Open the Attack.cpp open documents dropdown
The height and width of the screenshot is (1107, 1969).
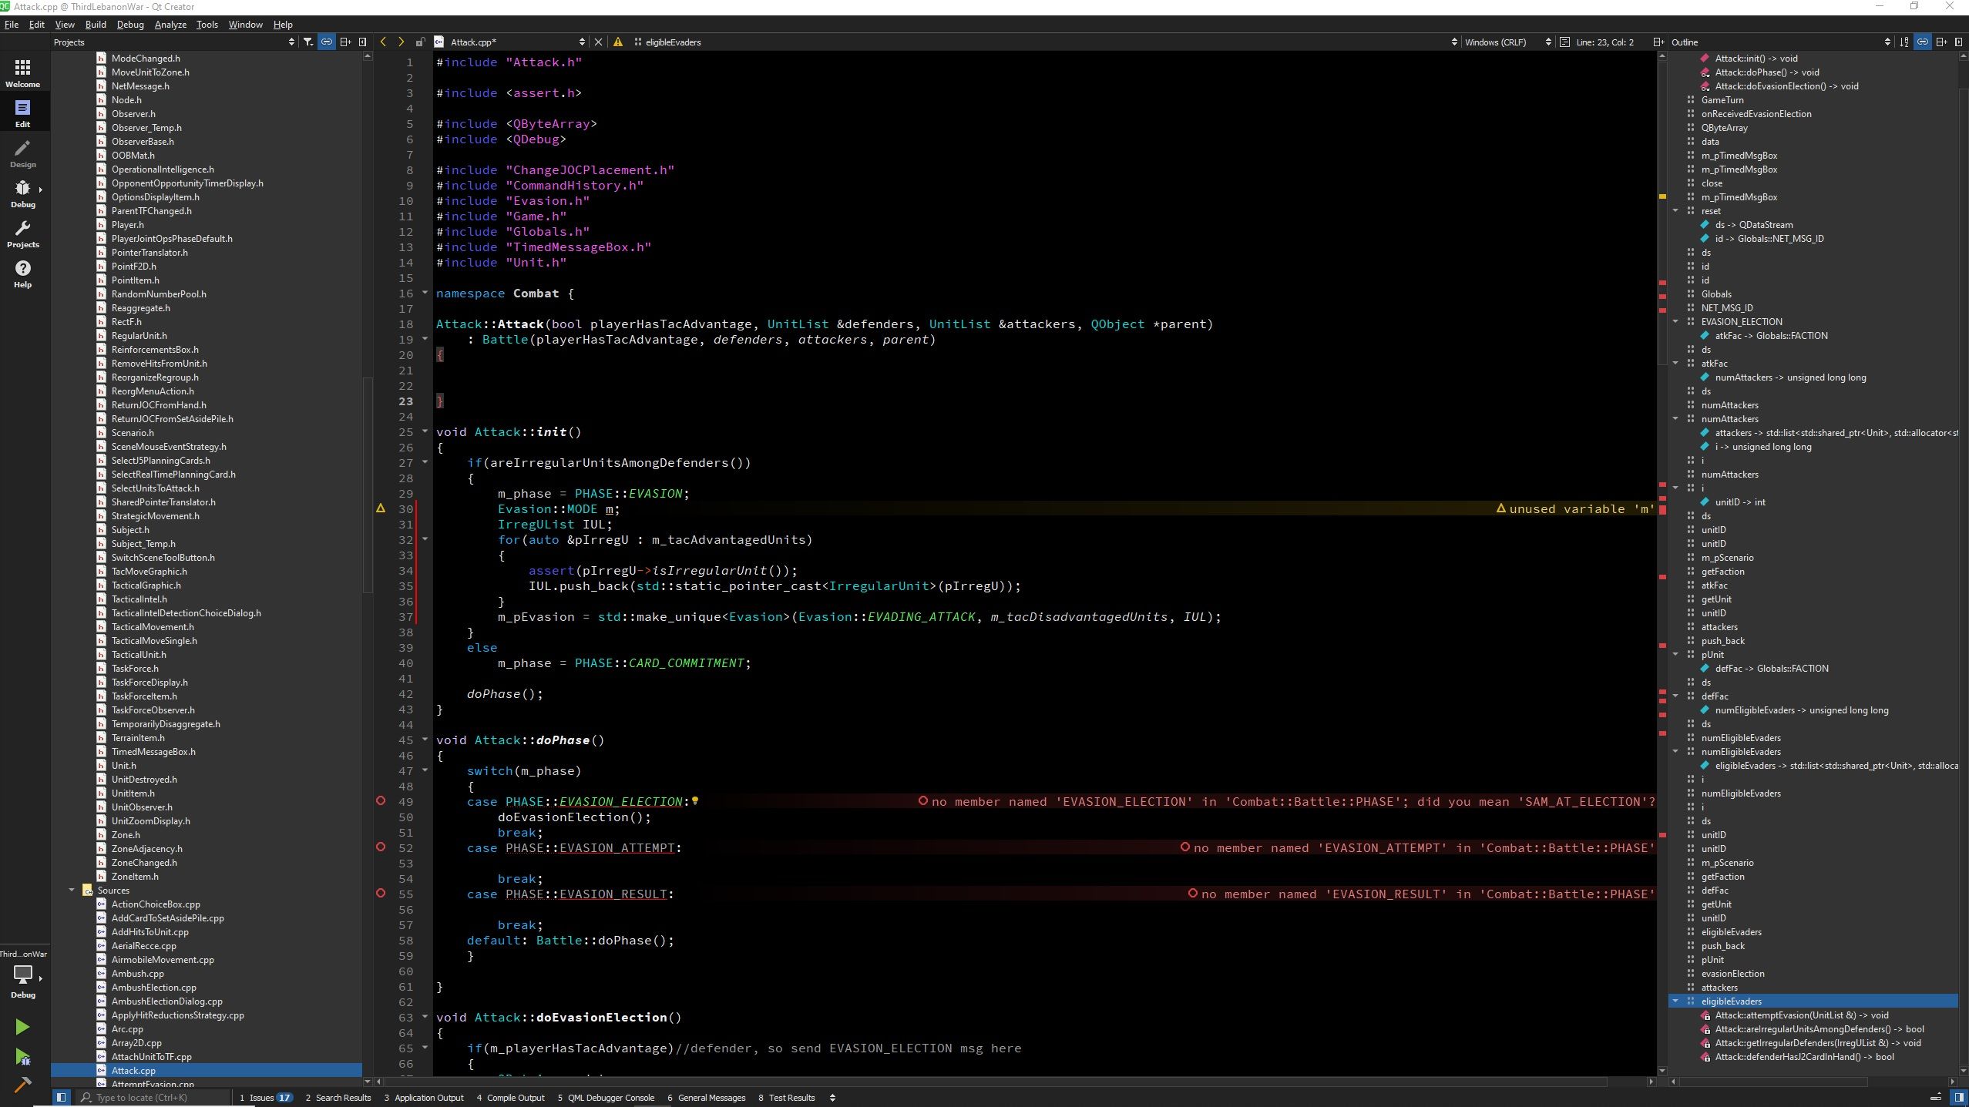click(510, 42)
